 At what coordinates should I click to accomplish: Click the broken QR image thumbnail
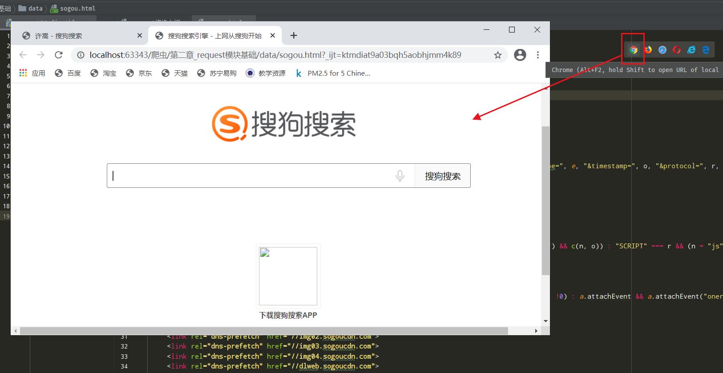(x=288, y=276)
